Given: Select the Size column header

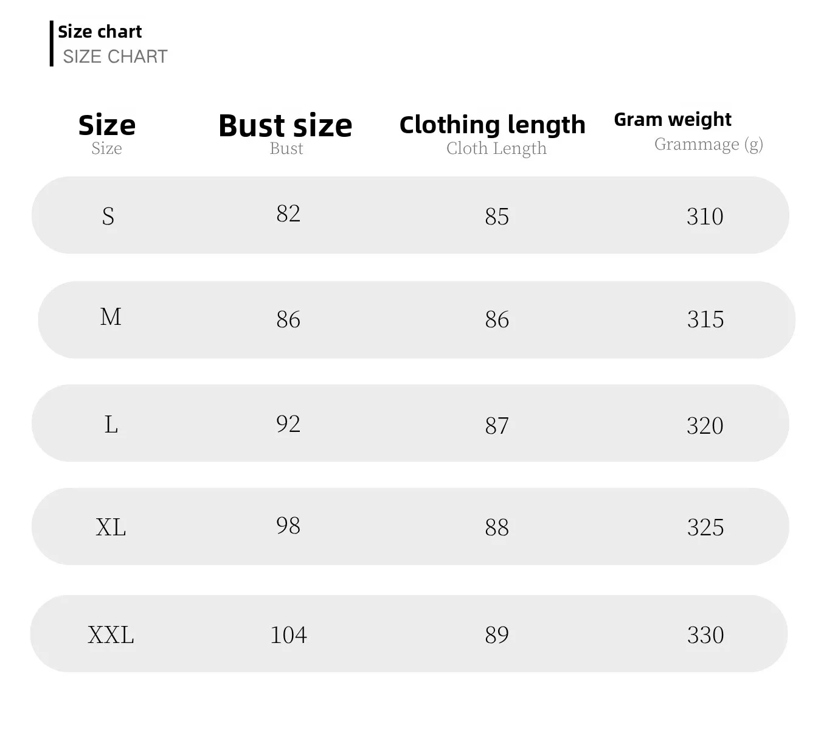Looking at the screenshot, I should pos(107,125).
